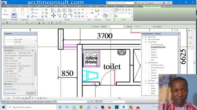This screenshot has width=197, height=110.
Task: Toggle the Structural checkbox
Action: pyautogui.click(x=20, y=86)
